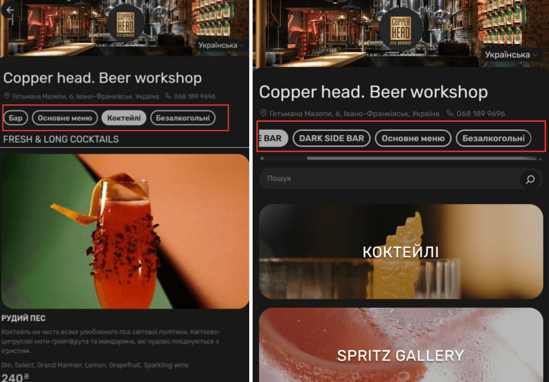Select the Бар category tab

tap(16, 118)
